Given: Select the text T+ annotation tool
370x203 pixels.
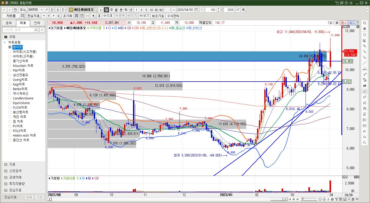Looking at the screenshot, I should [x=364, y=74].
